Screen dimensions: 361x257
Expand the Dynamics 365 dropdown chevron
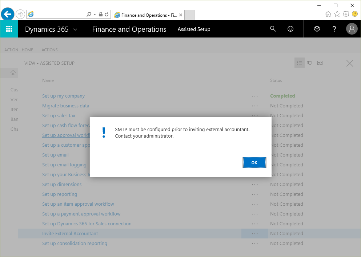click(x=75, y=29)
